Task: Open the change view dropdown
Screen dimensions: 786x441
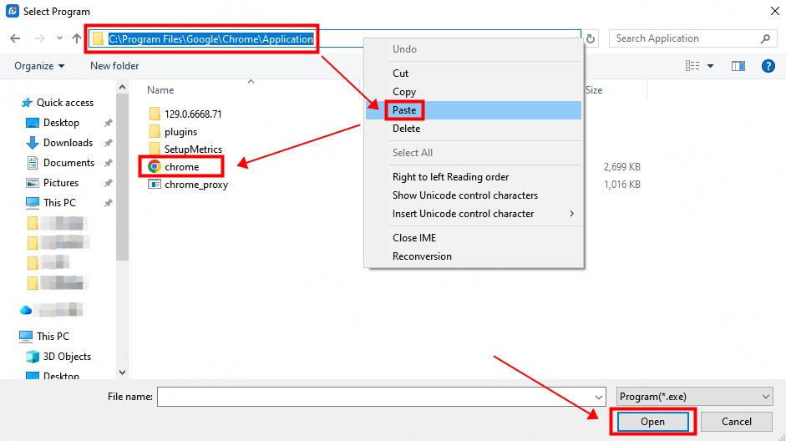Action: point(711,66)
